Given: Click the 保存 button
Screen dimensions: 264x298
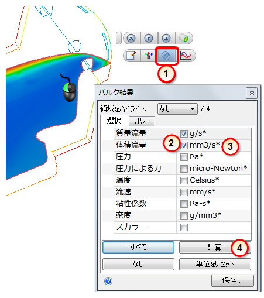Looking at the screenshot, I should [x=232, y=280].
